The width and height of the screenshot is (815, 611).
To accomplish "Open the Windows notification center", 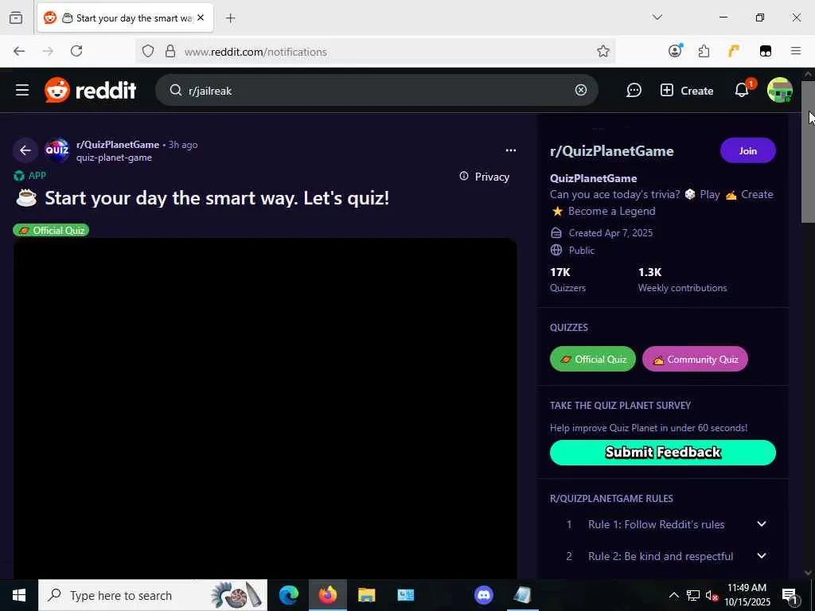I will pyautogui.click(x=790, y=595).
